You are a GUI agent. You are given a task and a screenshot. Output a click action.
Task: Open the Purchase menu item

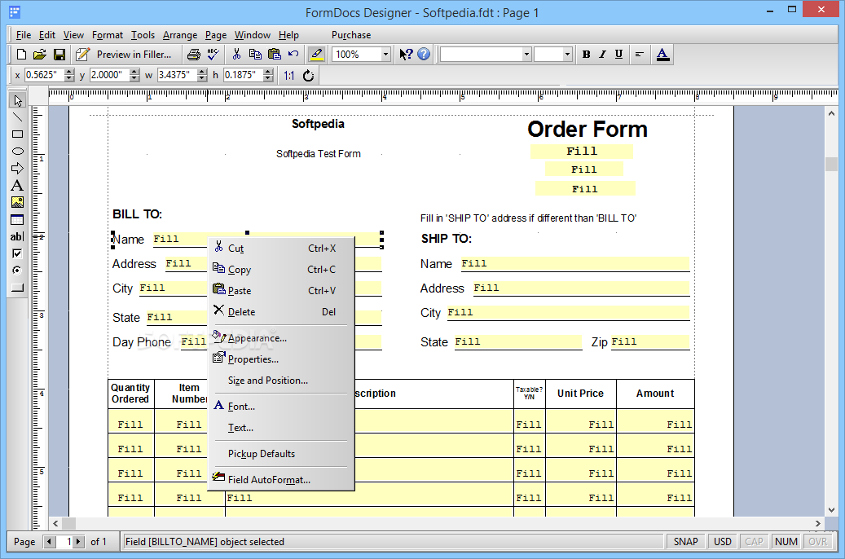click(x=351, y=35)
